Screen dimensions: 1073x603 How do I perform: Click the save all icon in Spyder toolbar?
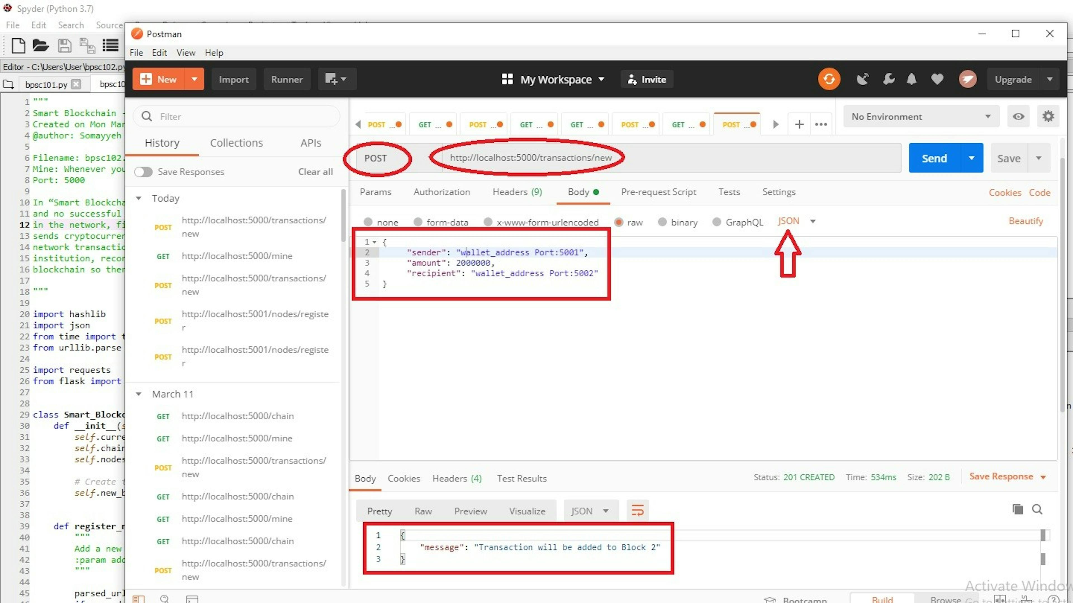[x=87, y=45]
